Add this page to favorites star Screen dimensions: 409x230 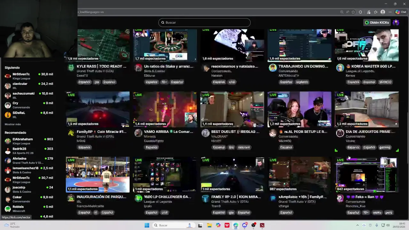[x=353, y=12]
